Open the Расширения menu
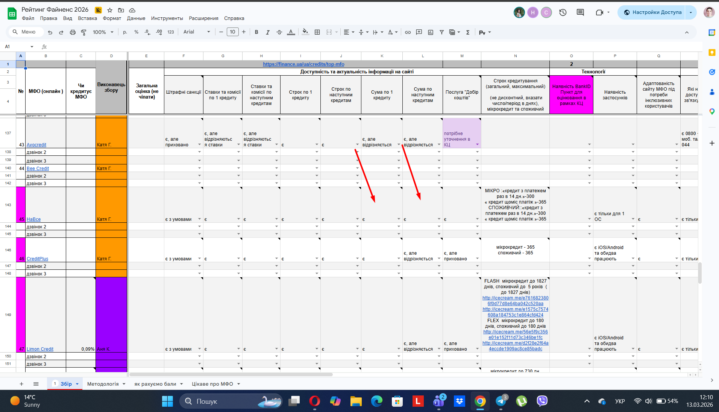Screen dimensions: 719x412 coord(203,18)
